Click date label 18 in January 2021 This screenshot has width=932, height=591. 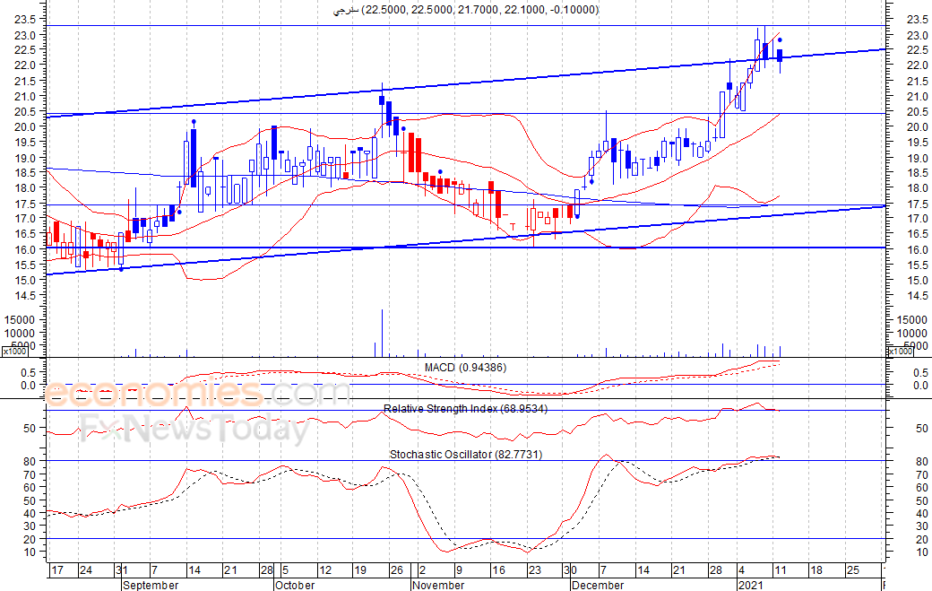pyautogui.click(x=816, y=570)
